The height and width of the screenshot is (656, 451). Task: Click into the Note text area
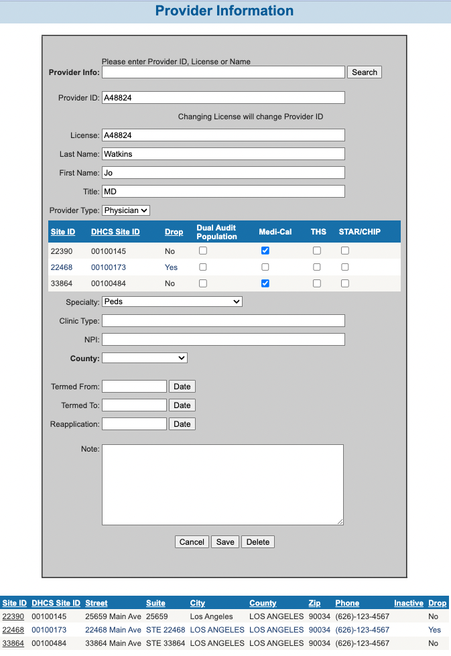(x=222, y=484)
